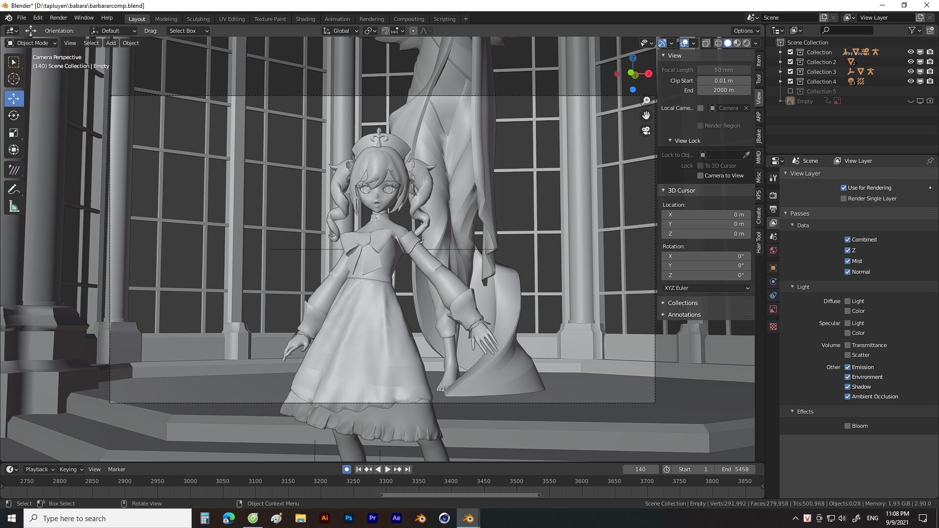Select the Move tool in the toolbar
The width and height of the screenshot is (939, 528).
pyautogui.click(x=14, y=98)
